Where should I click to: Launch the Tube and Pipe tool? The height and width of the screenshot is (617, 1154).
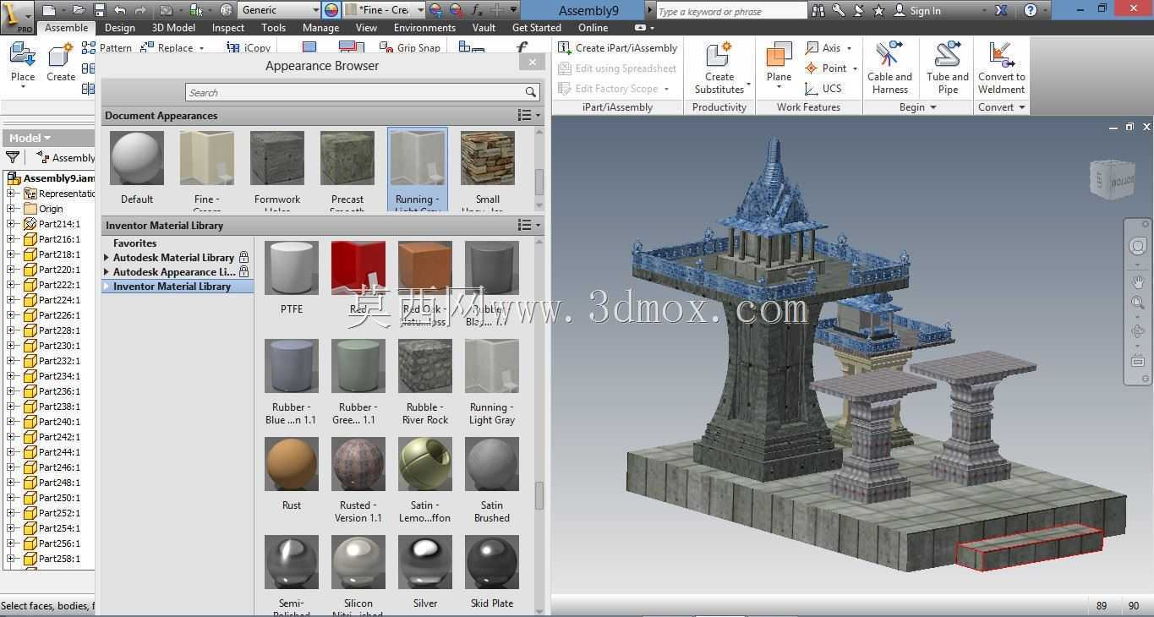pyautogui.click(x=948, y=68)
